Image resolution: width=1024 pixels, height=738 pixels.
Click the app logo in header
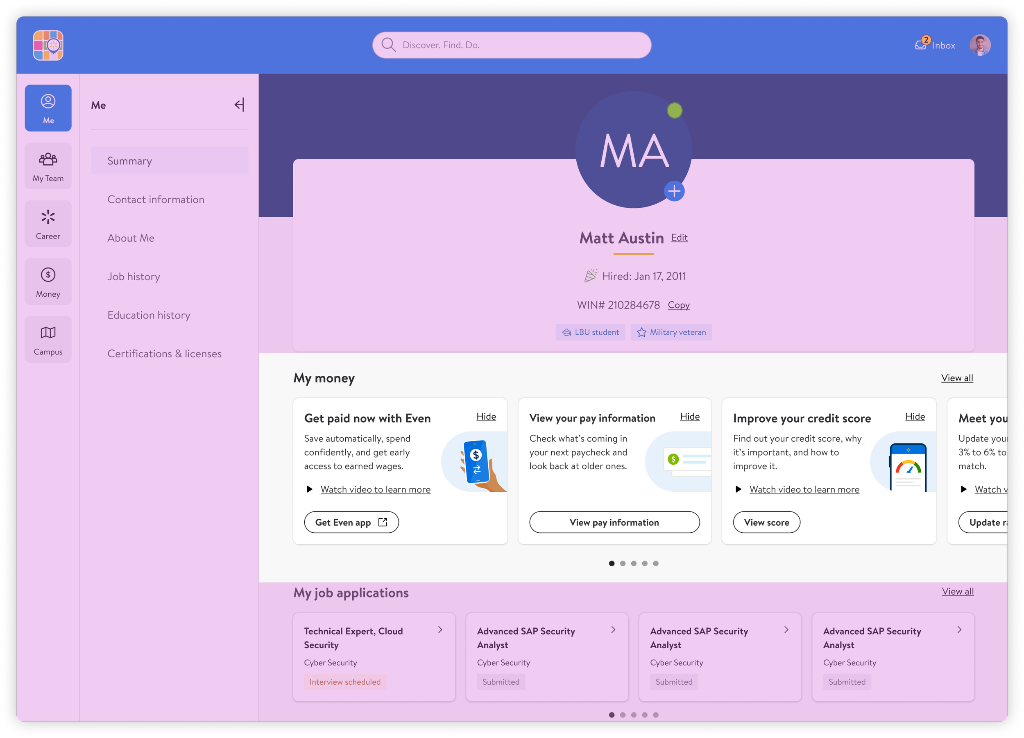tap(48, 45)
